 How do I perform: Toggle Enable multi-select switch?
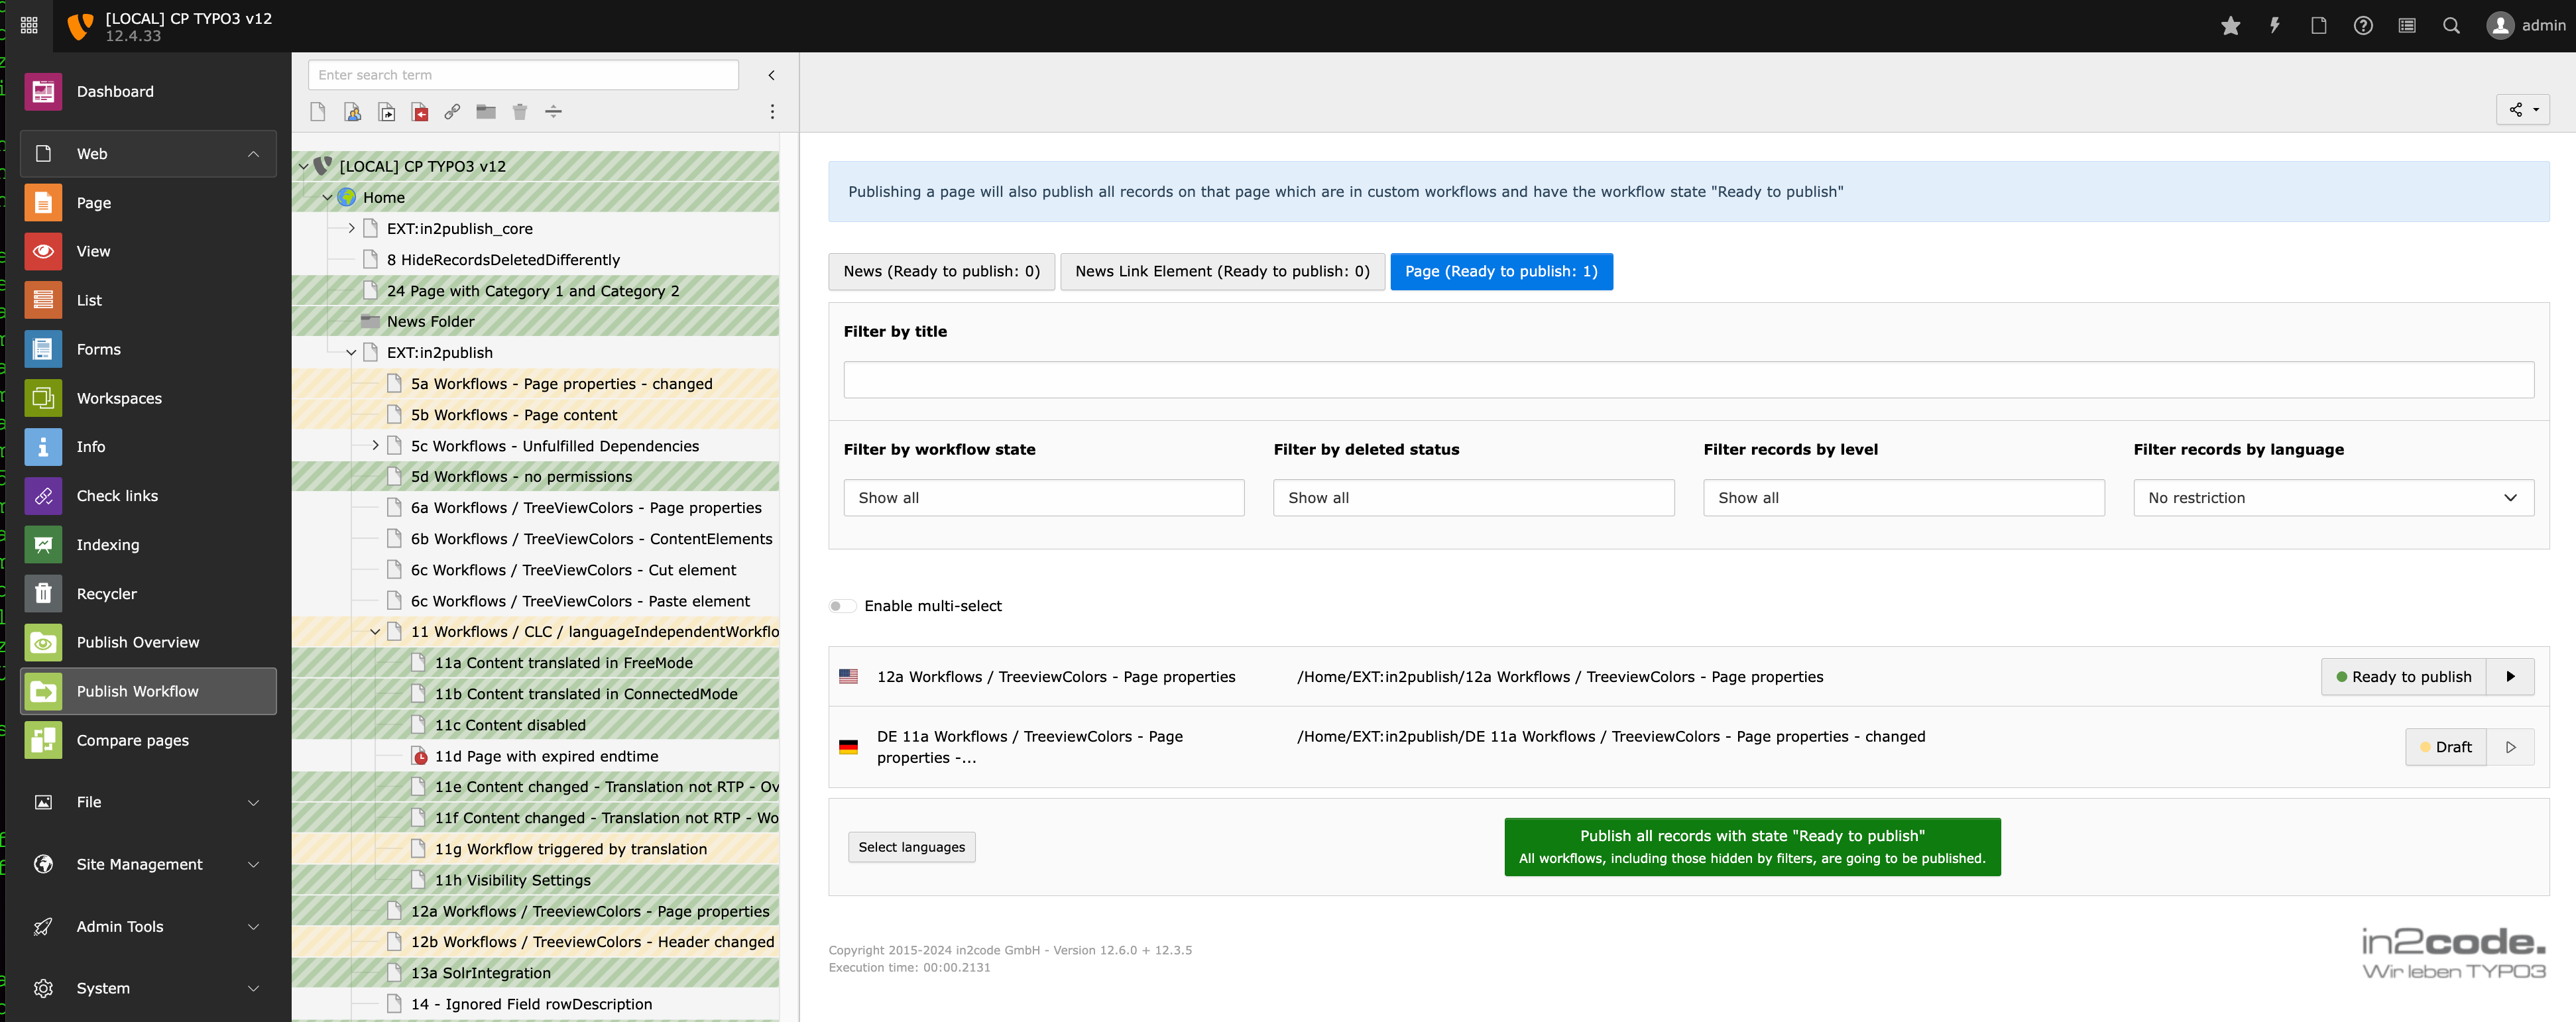842,606
